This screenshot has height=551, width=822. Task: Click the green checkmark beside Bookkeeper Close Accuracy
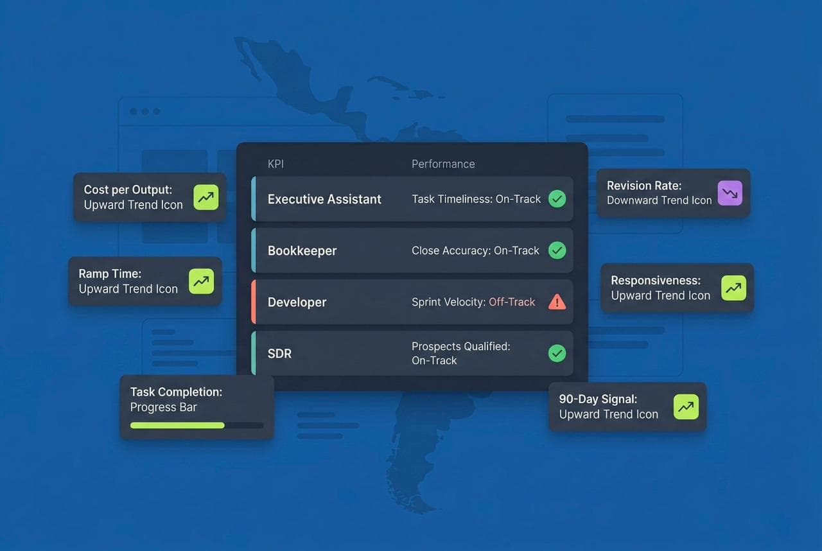pyautogui.click(x=557, y=250)
